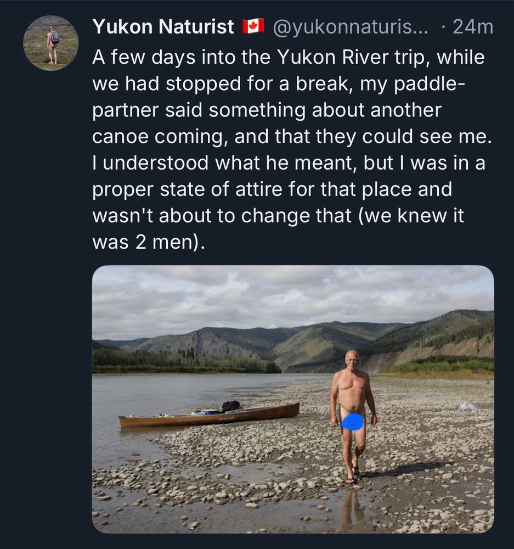Click the 24m timestamp of the post

pyautogui.click(x=473, y=27)
